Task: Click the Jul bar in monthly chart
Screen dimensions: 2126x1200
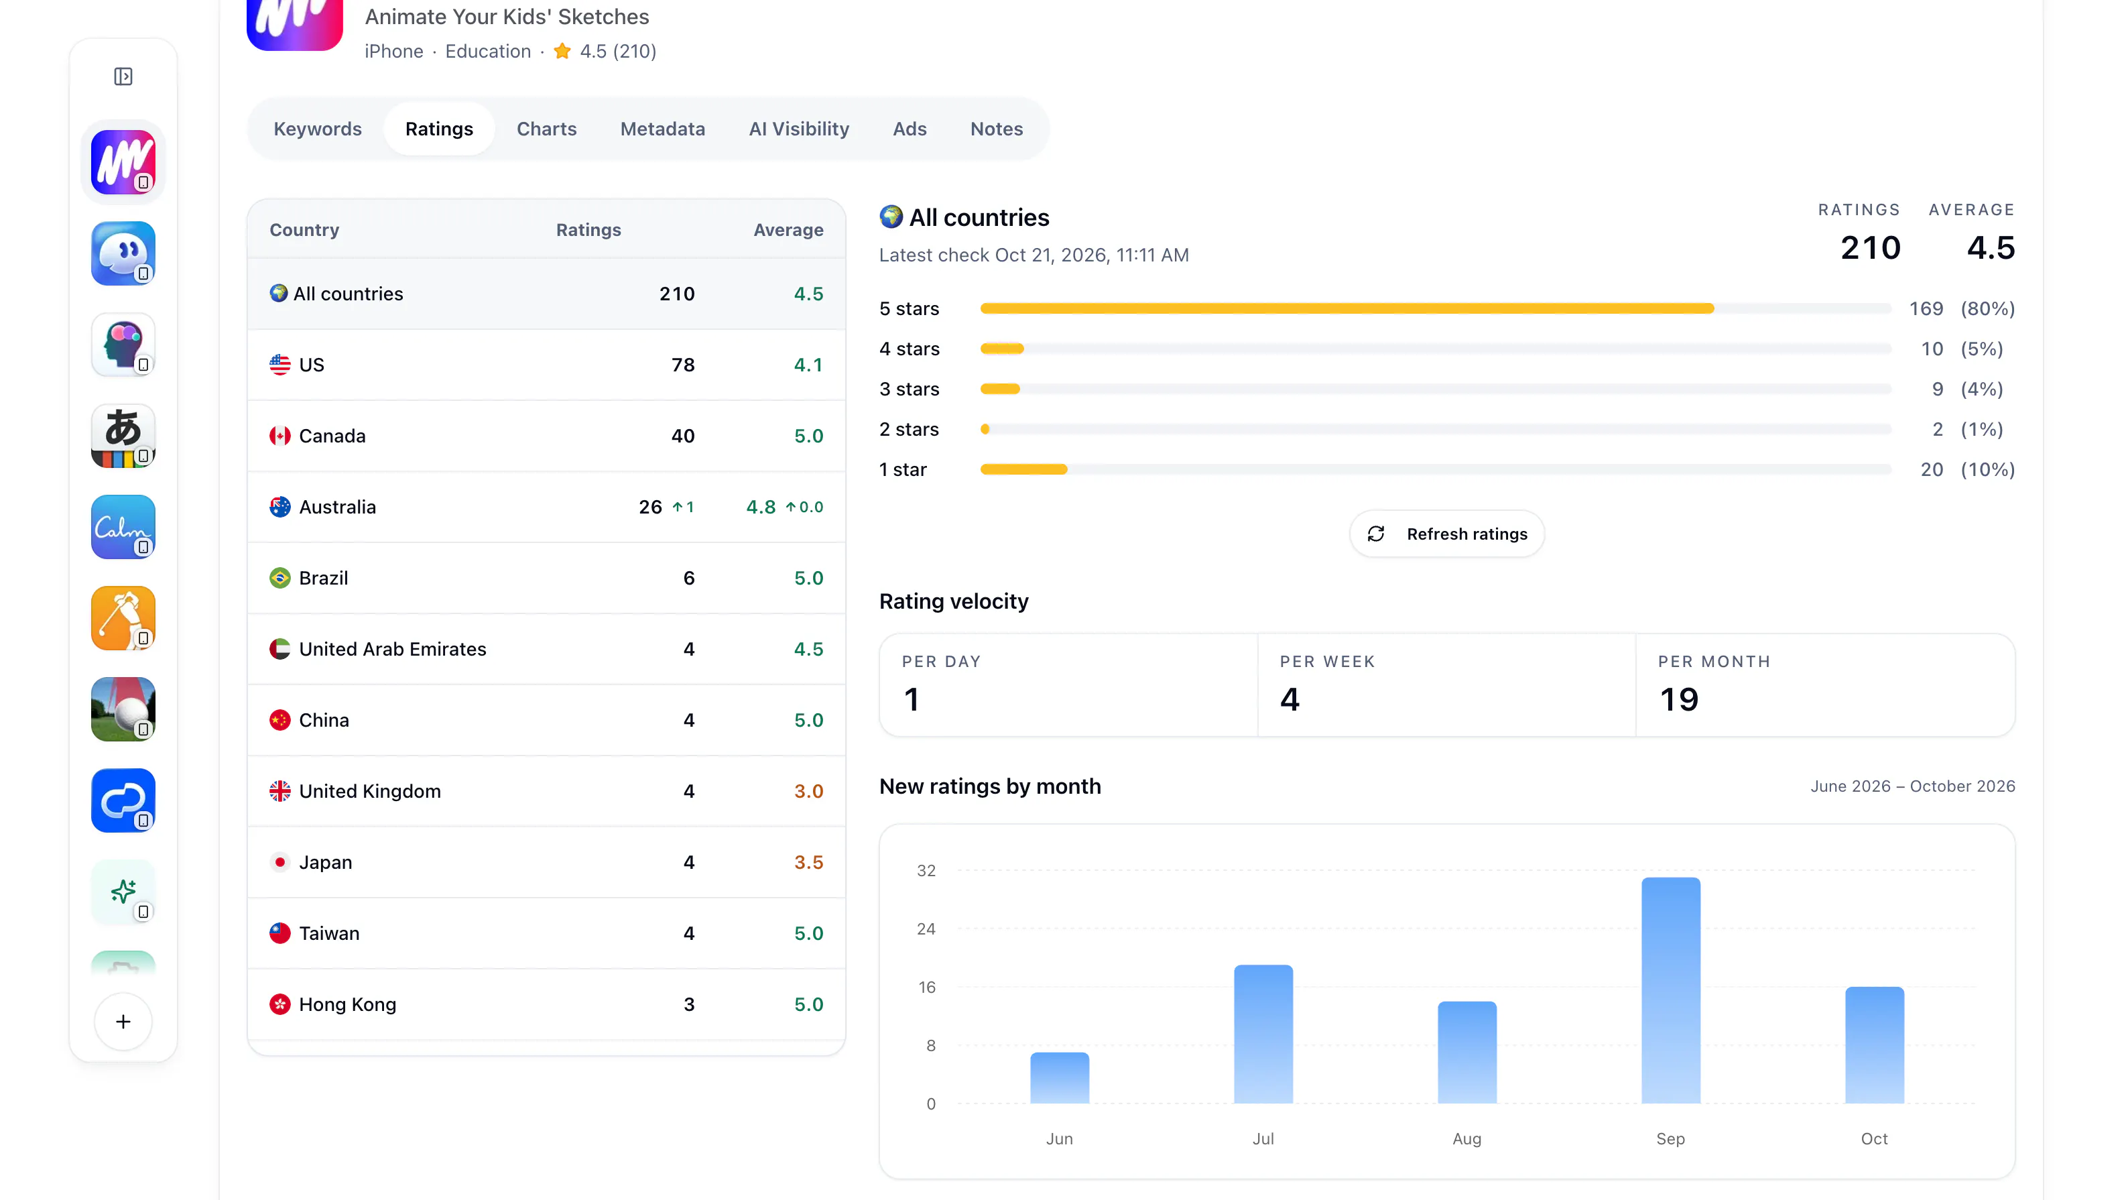Action: click(1263, 1034)
